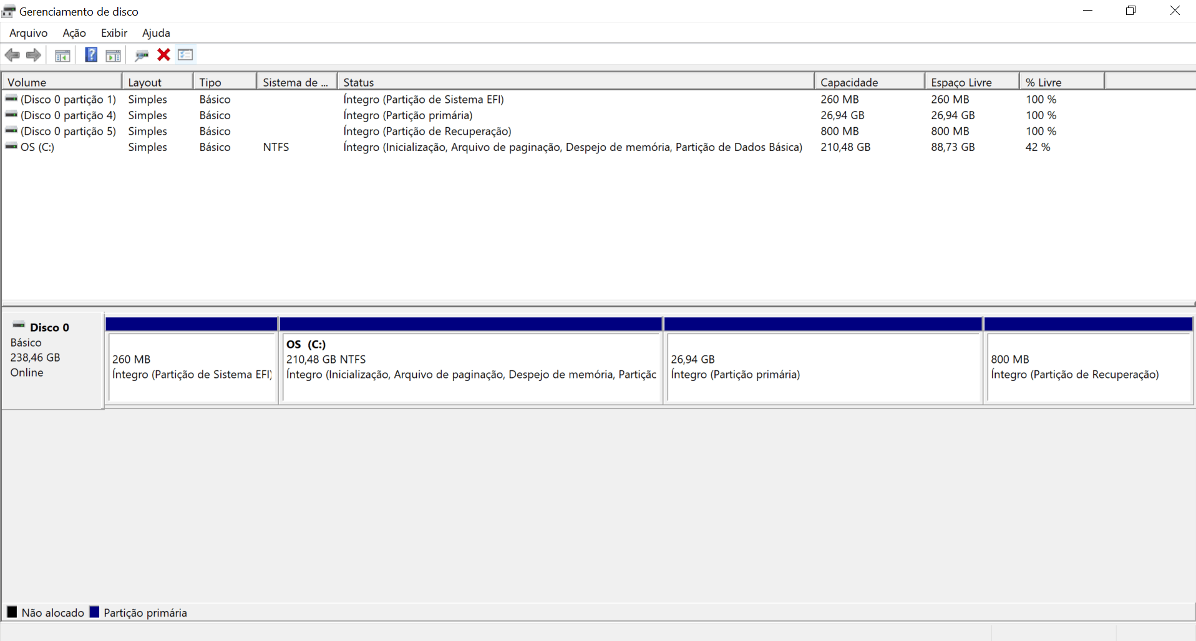The image size is (1196, 641).
Task: Open the Exibir menu
Action: coord(114,33)
